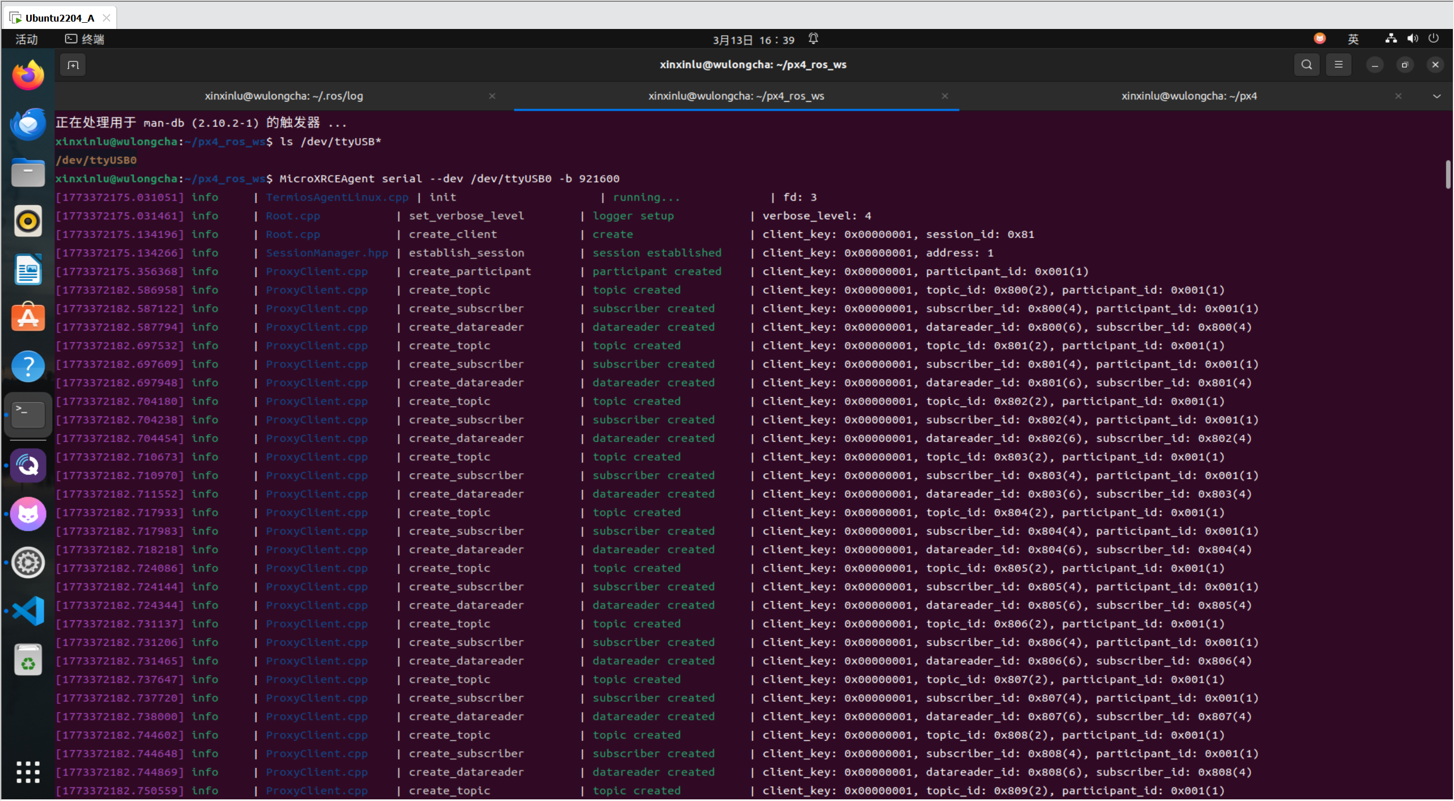Show applications grid button

click(x=28, y=772)
